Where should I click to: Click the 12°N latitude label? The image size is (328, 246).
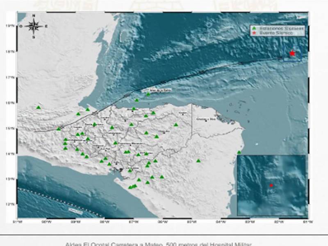tap(10, 204)
